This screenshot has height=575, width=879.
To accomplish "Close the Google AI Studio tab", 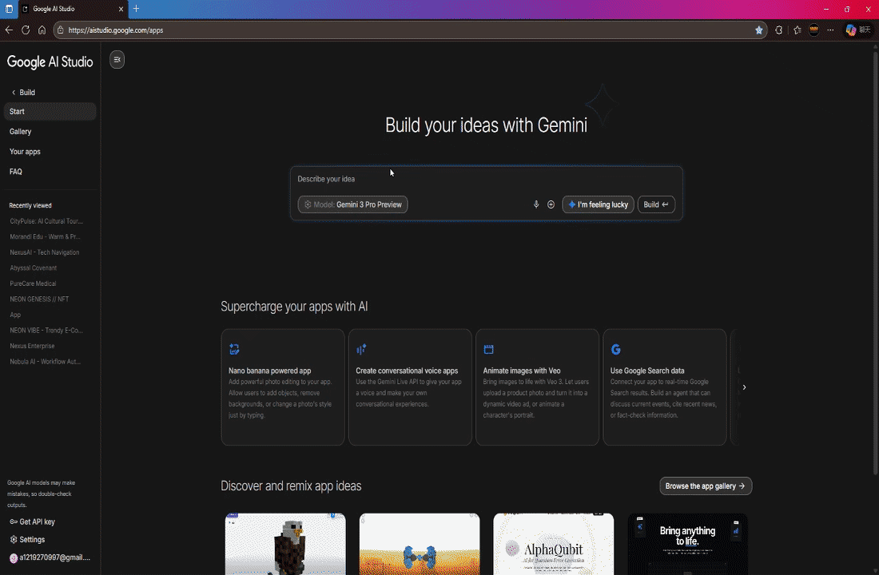I will pyautogui.click(x=121, y=9).
